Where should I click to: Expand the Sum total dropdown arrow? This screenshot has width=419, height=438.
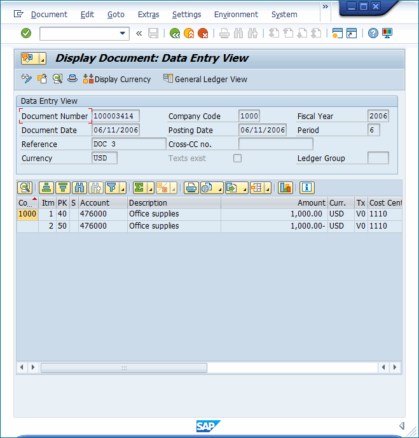[x=150, y=188]
